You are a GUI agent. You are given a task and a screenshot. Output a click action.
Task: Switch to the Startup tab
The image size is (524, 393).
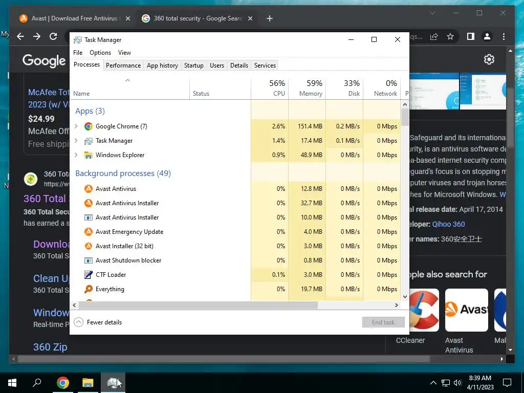click(x=194, y=65)
